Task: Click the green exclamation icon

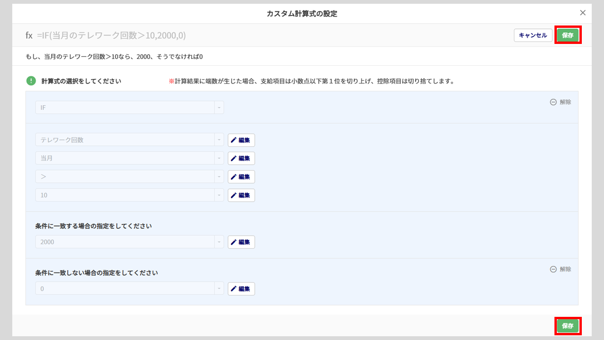Action: [31, 81]
